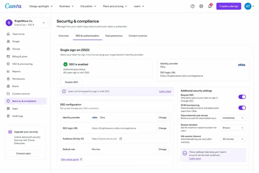Click the People sidebar icon
The image size is (259, 173).
click(x=8, y=41)
